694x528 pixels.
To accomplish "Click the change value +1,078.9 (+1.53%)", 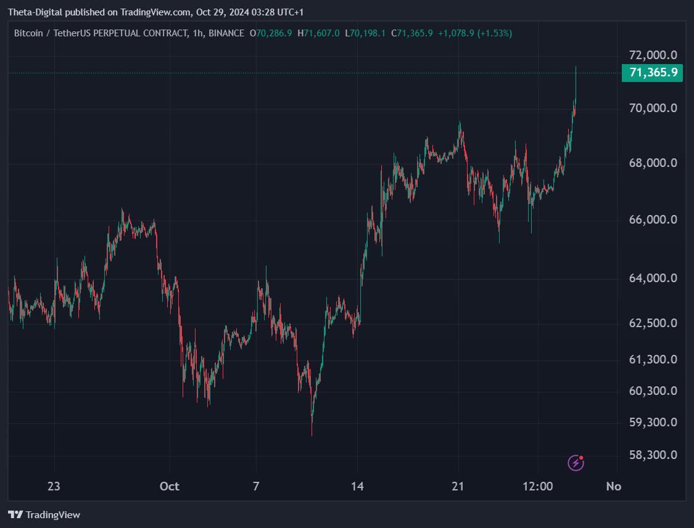I will pos(475,33).
